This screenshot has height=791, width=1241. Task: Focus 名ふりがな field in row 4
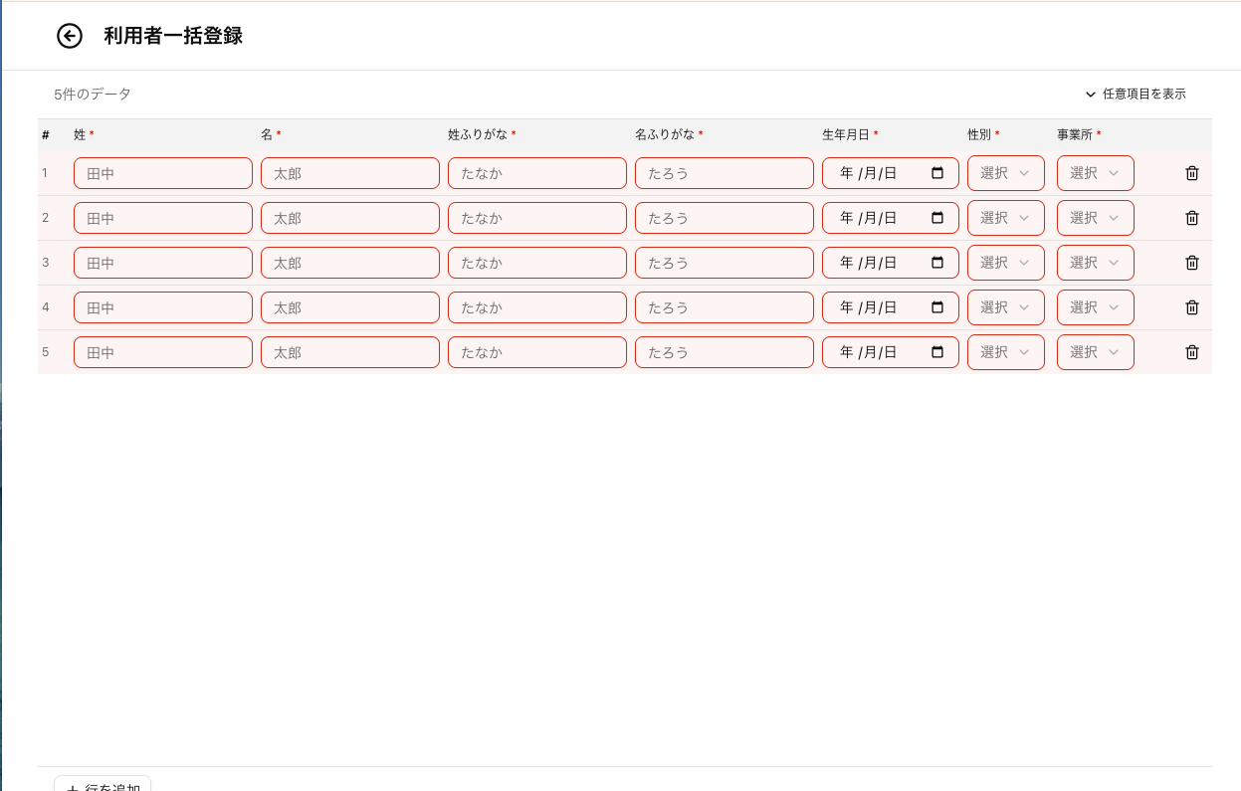[x=724, y=307]
